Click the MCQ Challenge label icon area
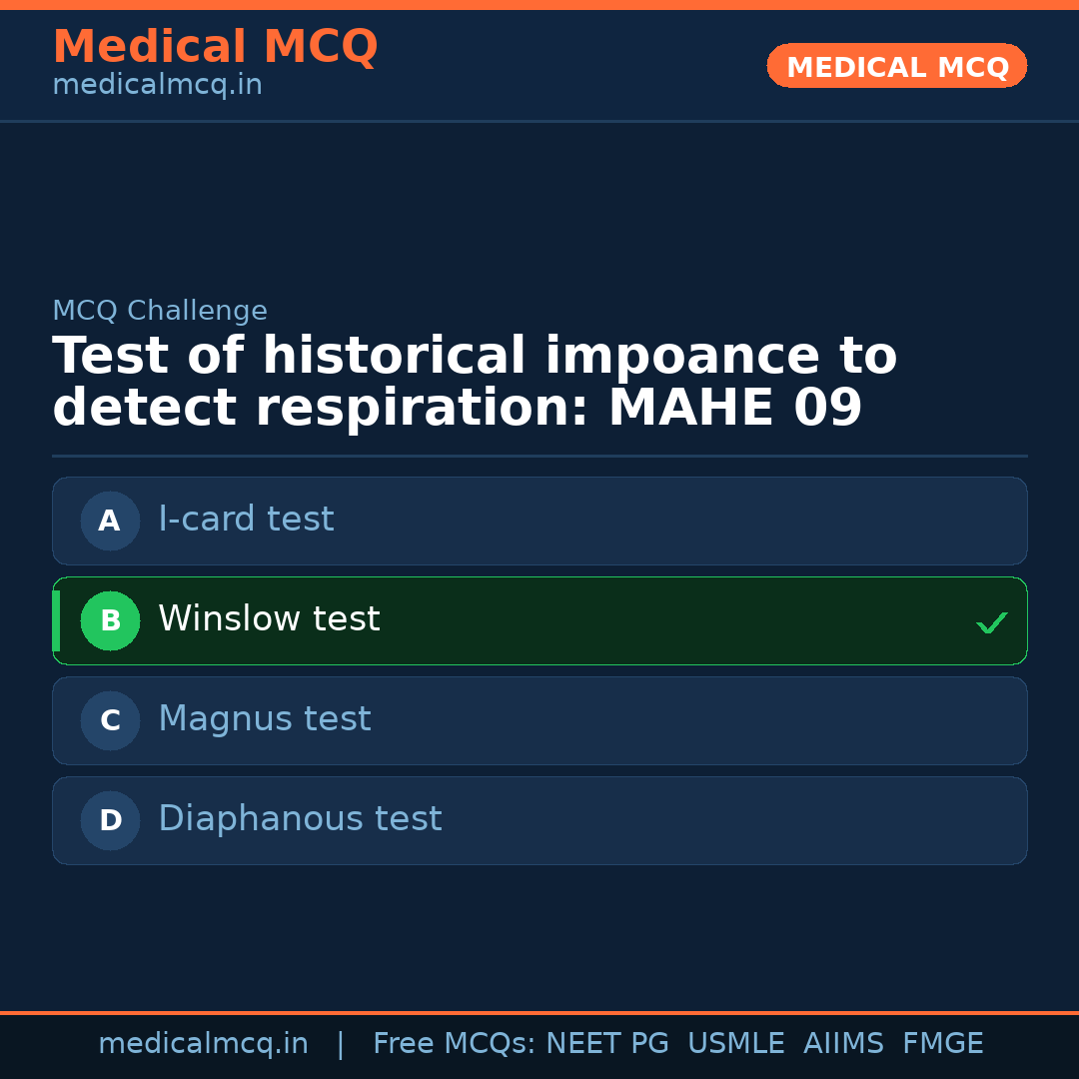Image resolution: width=1079 pixels, height=1079 pixels. pyautogui.click(x=160, y=311)
